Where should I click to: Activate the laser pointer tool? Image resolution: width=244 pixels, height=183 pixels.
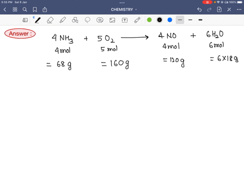[137, 20]
